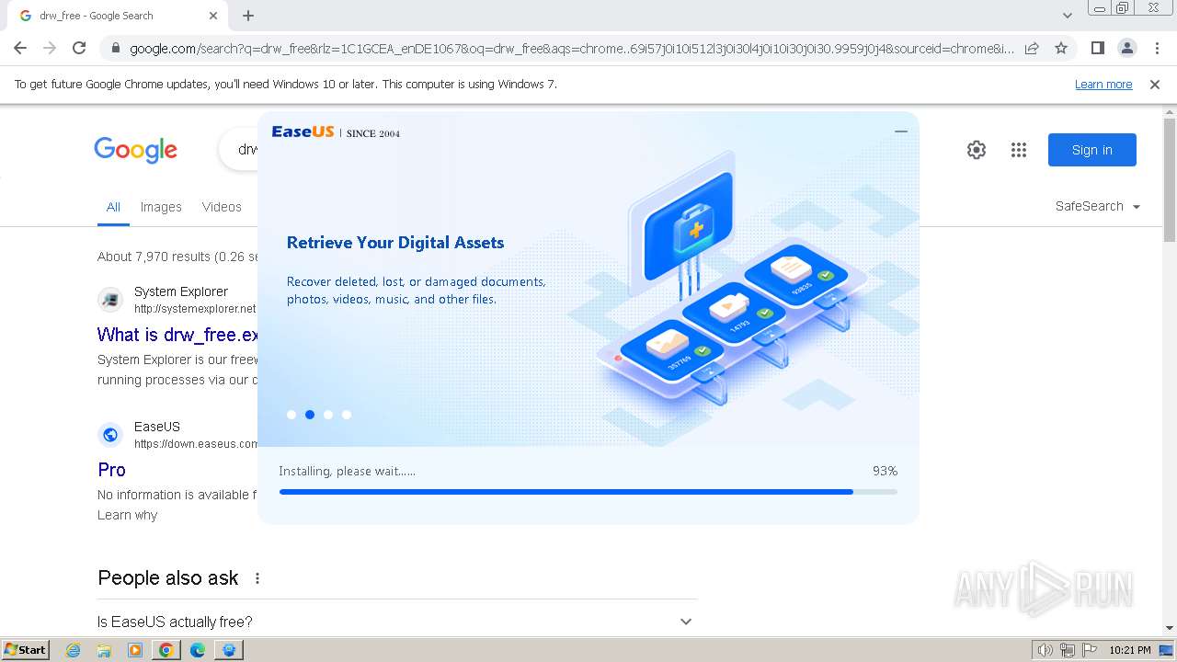Bookmark this page with the star icon
1177x662 pixels.
(x=1061, y=48)
